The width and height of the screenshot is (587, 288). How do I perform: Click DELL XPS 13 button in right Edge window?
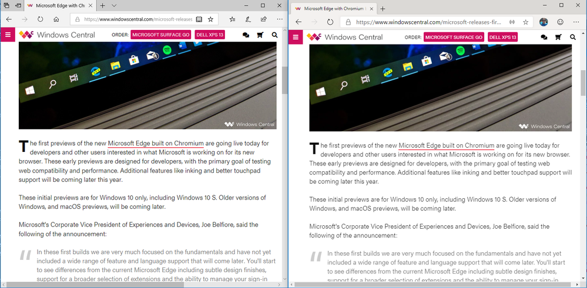point(502,37)
